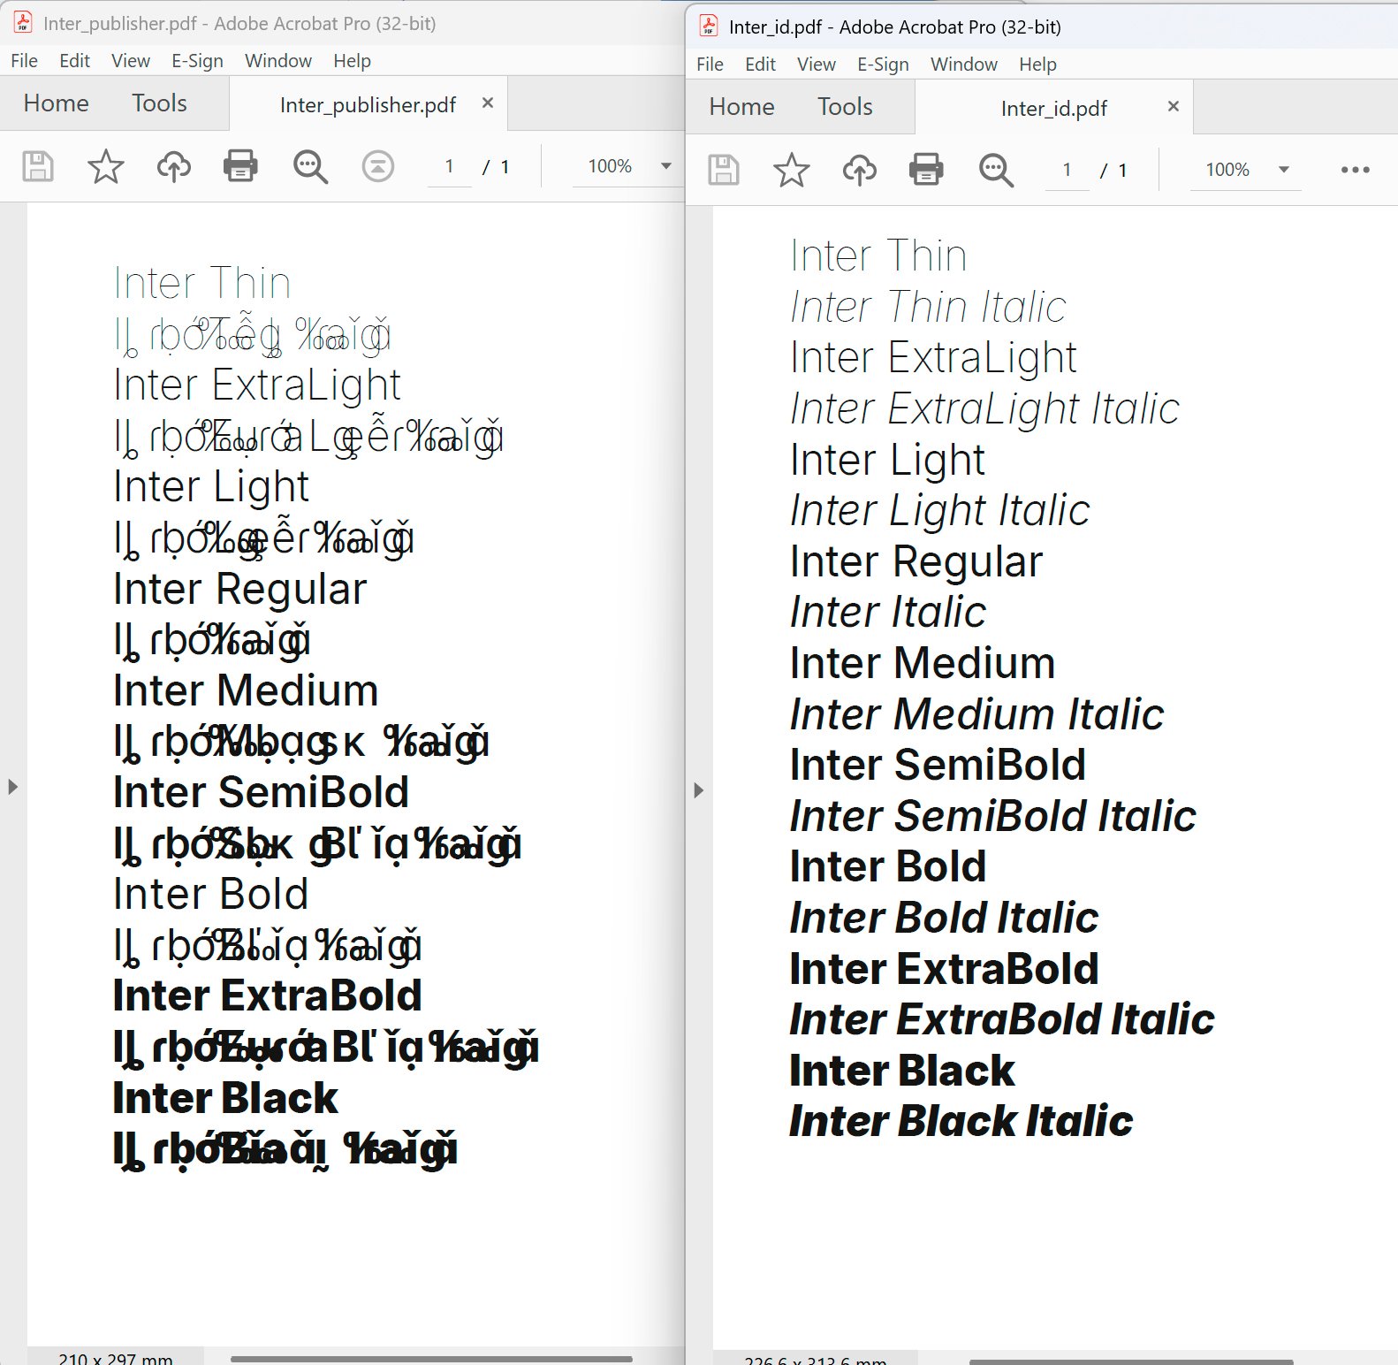Click 'Inter SemiBold' text in Inter_publisher document
The width and height of the screenshot is (1398, 1365).
point(261,792)
